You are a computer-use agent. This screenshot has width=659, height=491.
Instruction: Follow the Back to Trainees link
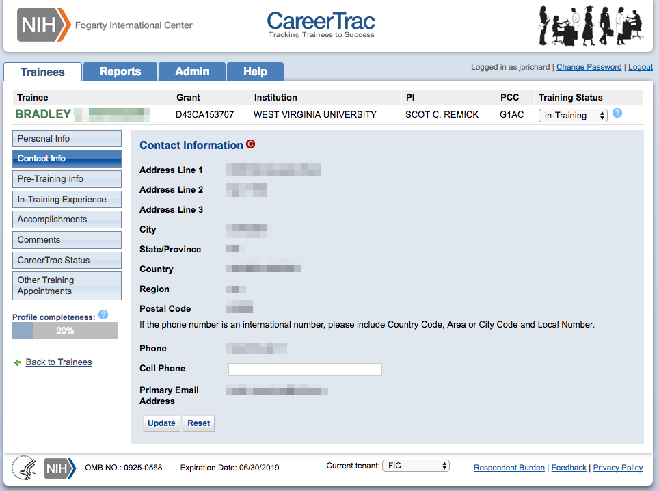click(58, 362)
